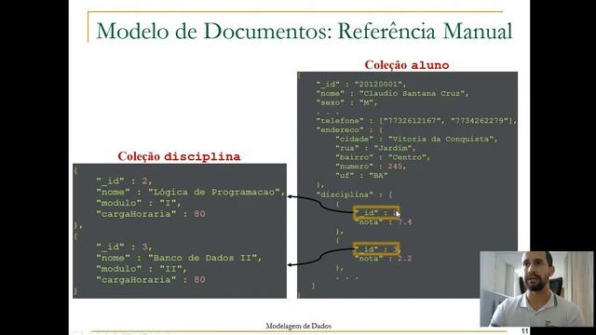Viewport: 596px width, 335px height.
Task: Click the "sexo" : "M" line
Action: (346, 102)
